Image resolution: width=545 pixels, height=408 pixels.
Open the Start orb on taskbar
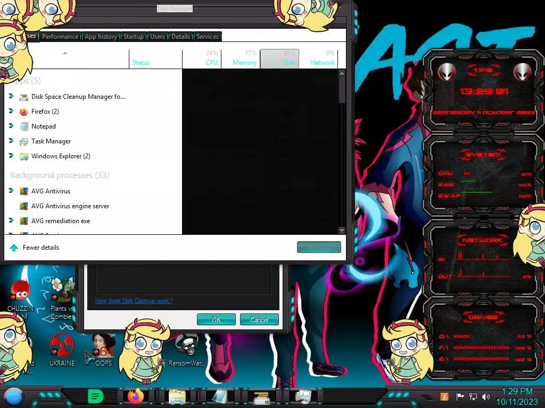(13, 397)
